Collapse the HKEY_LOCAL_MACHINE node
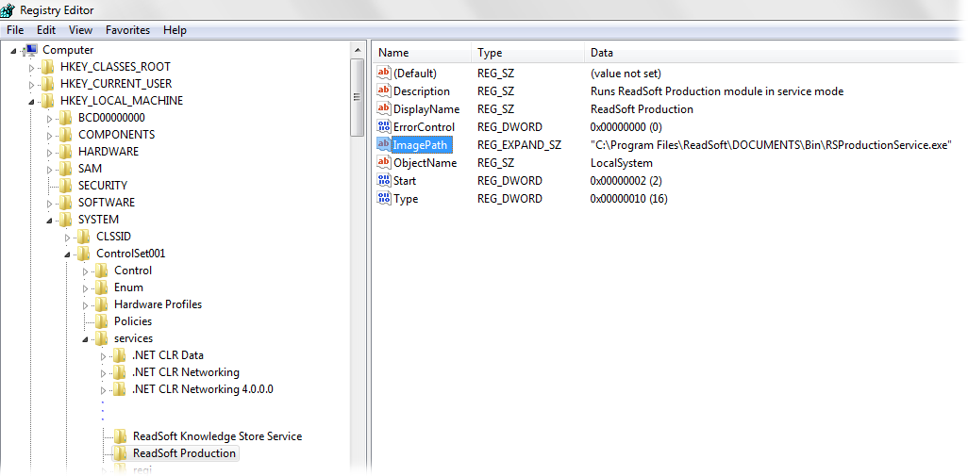 (x=32, y=102)
